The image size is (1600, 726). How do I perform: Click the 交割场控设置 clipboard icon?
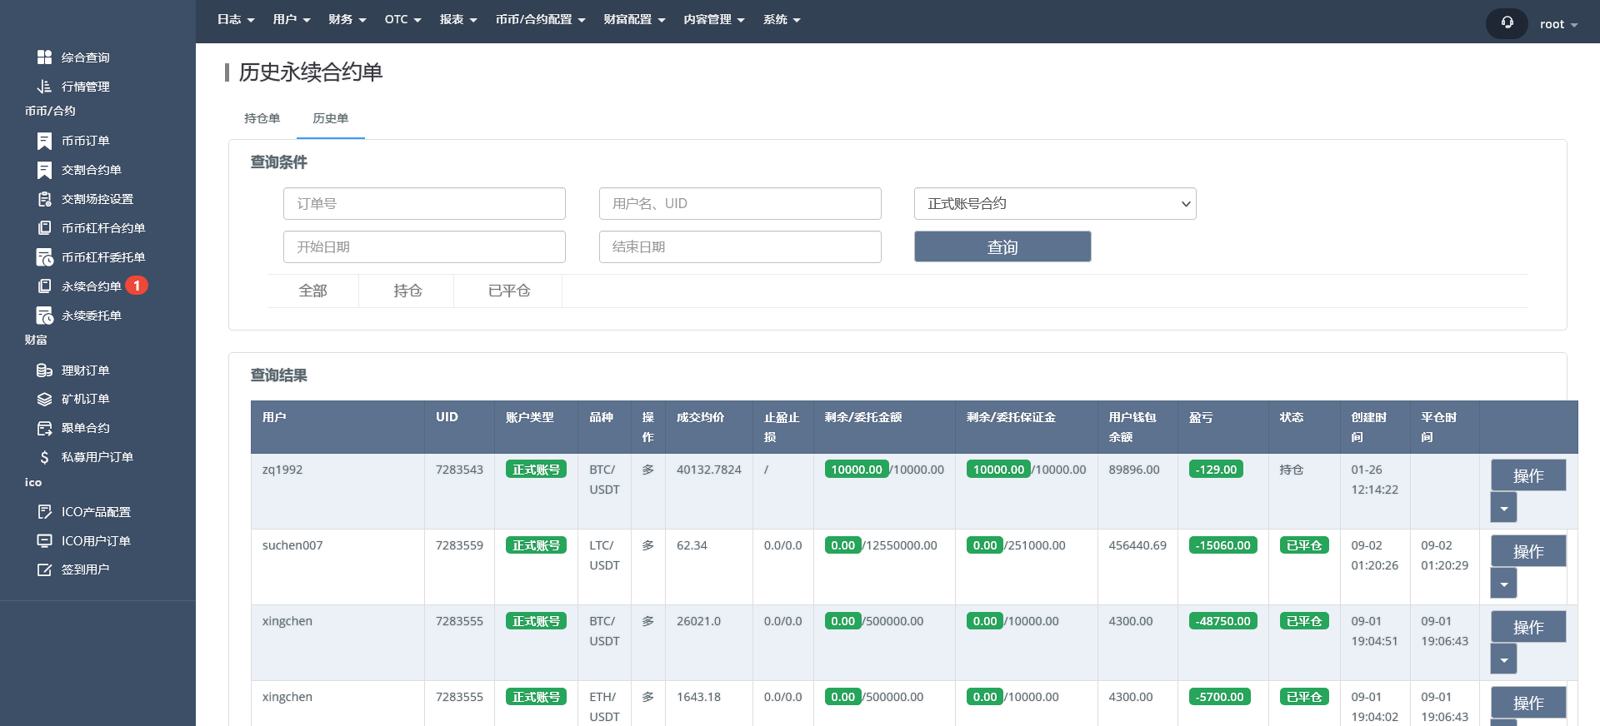(x=44, y=199)
